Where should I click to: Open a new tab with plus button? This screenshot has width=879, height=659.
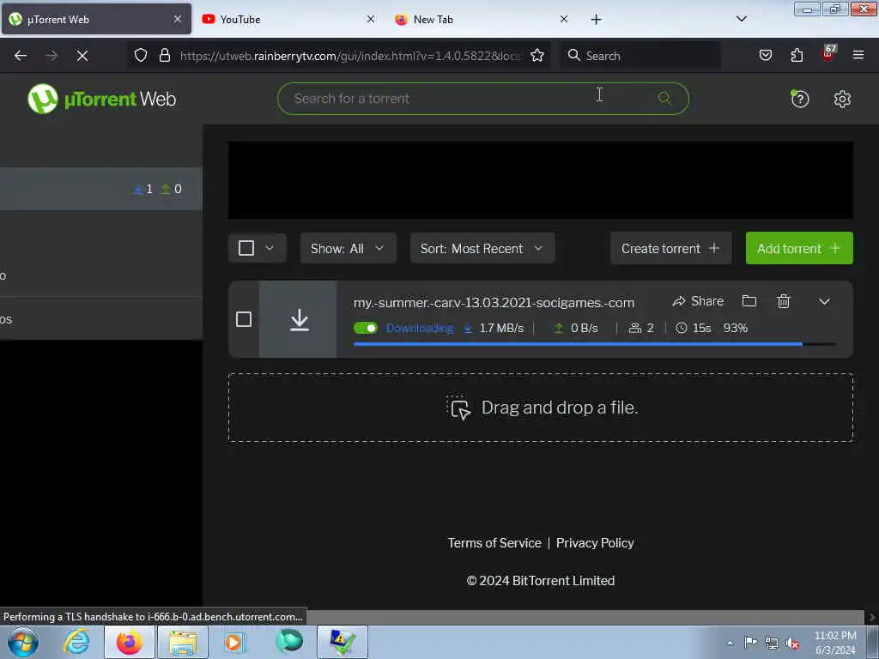pyautogui.click(x=596, y=20)
